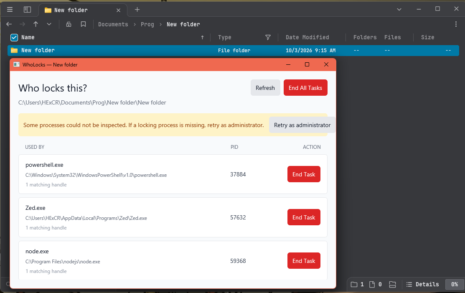
Task: Expand the chevron after Prog breadcrumb
Action: 160,24
